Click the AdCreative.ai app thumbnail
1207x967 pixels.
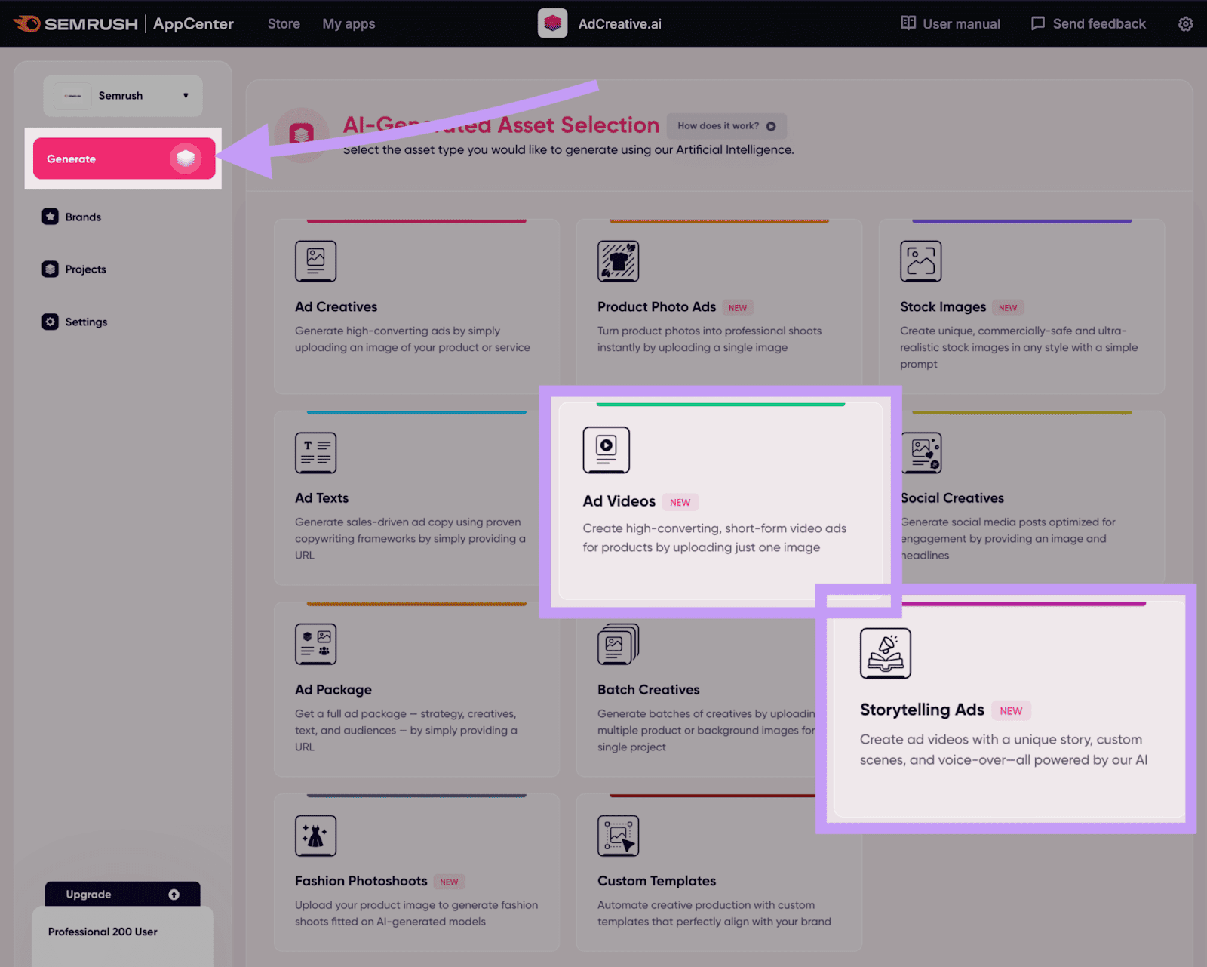click(x=552, y=23)
